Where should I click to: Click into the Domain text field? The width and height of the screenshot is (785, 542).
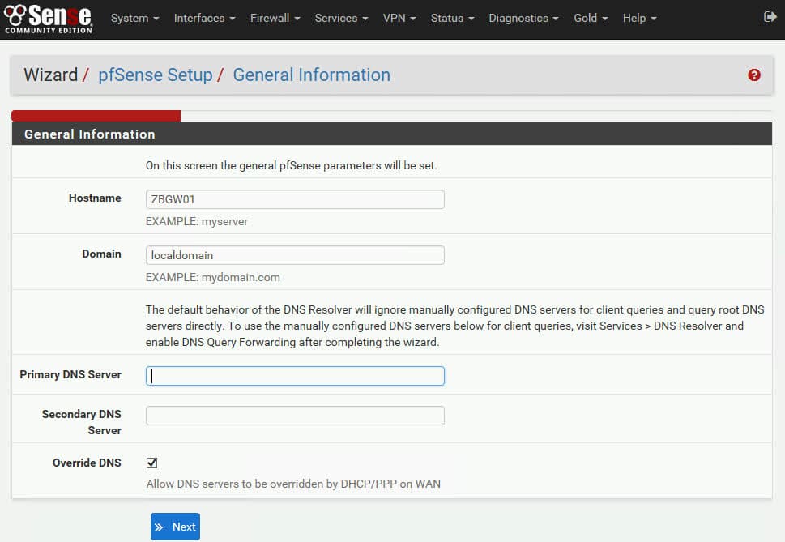coord(295,255)
